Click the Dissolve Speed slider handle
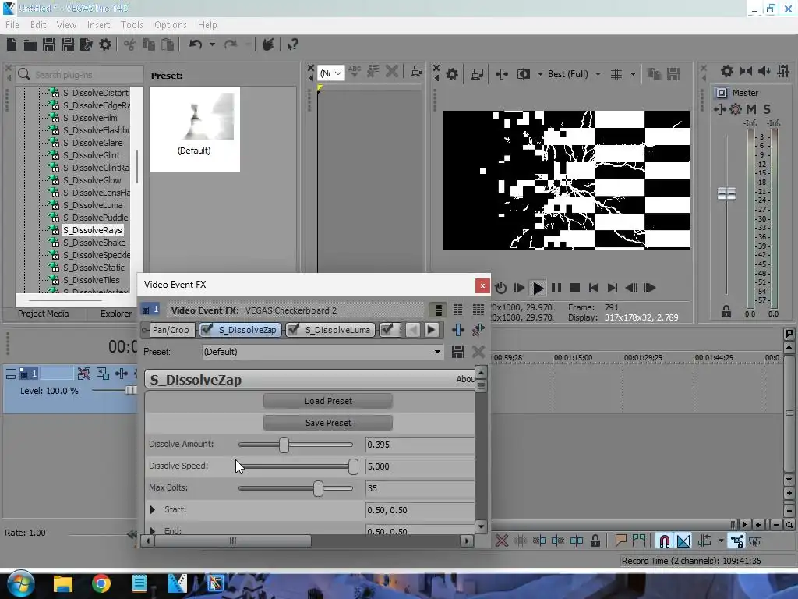This screenshot has height=599, width=798. click(353, 466)
